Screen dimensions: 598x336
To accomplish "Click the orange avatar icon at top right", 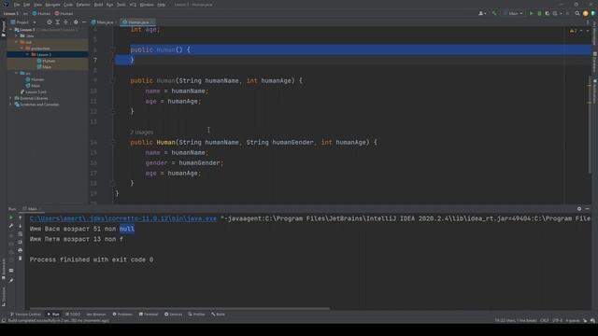I will click(x=586, y=13).
